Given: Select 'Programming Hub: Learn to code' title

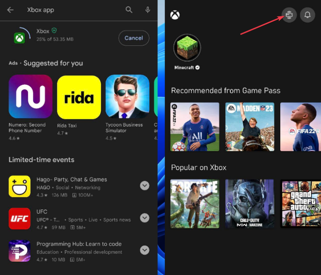Looking at the screenshot, I should coord(79,244).
